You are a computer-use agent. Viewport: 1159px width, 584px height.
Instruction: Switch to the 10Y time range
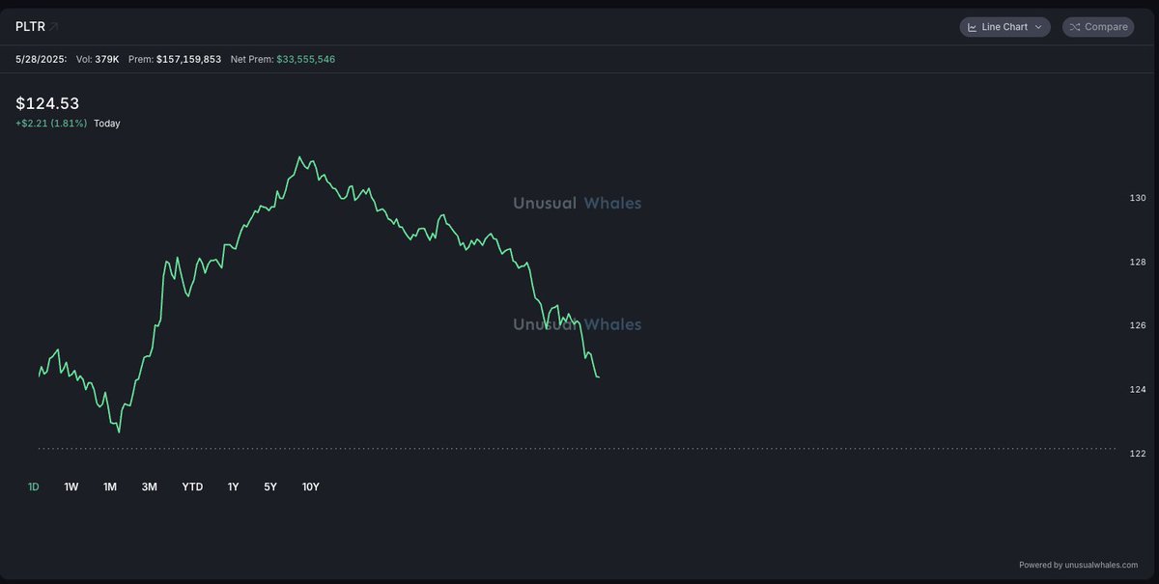(x=311, y=487)
